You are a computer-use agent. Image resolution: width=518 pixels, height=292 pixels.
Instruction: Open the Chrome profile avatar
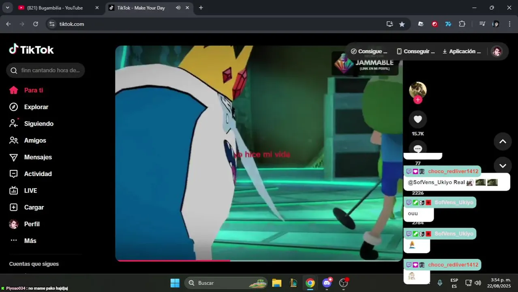click(x=496, y=24)
